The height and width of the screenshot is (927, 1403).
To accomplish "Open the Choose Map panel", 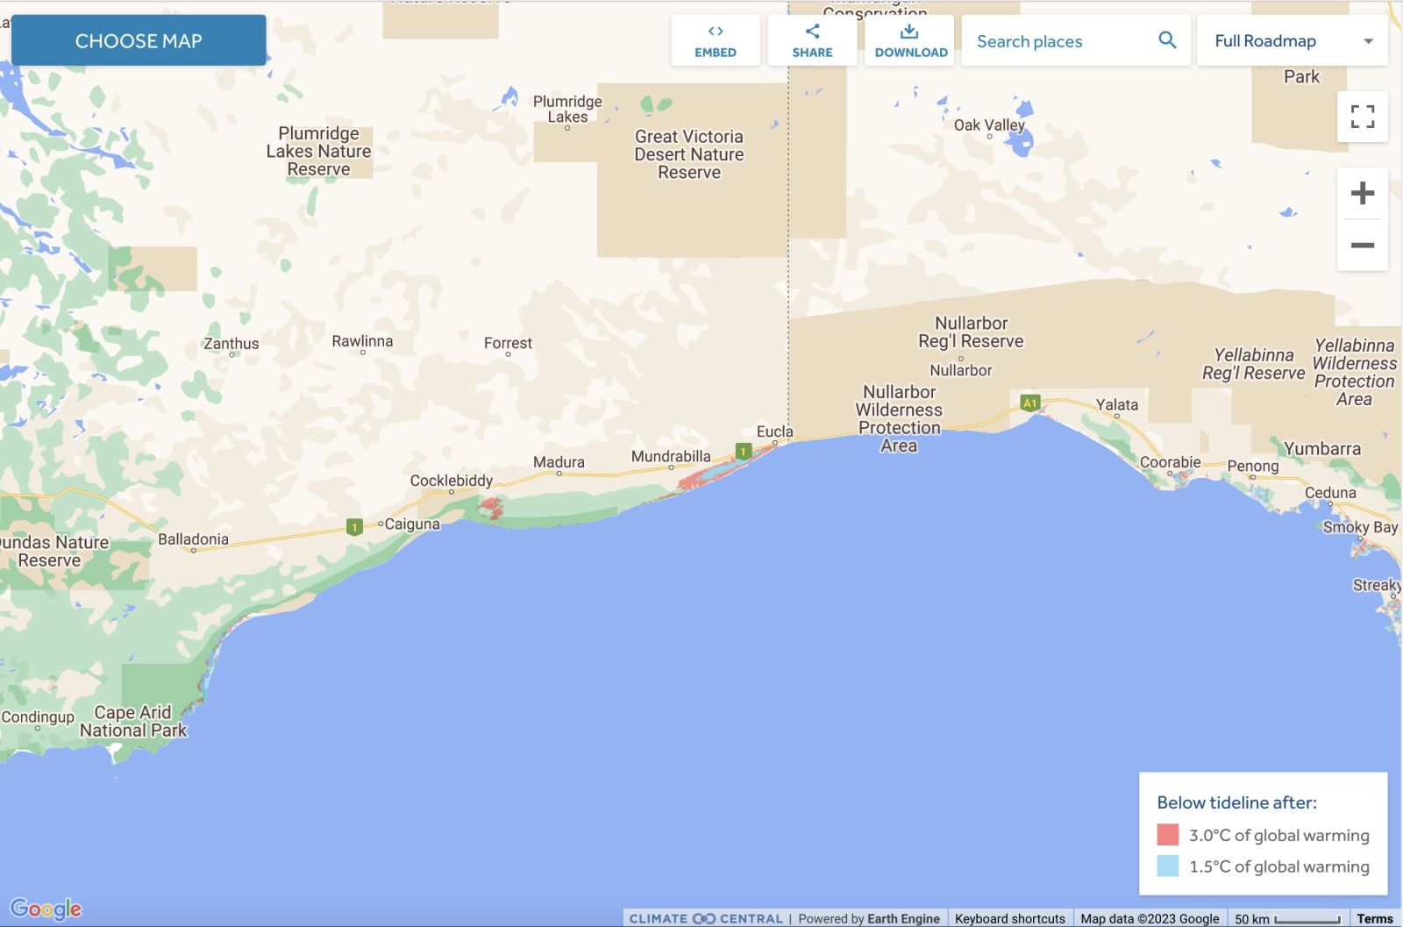I will click(x=139, y=40).
